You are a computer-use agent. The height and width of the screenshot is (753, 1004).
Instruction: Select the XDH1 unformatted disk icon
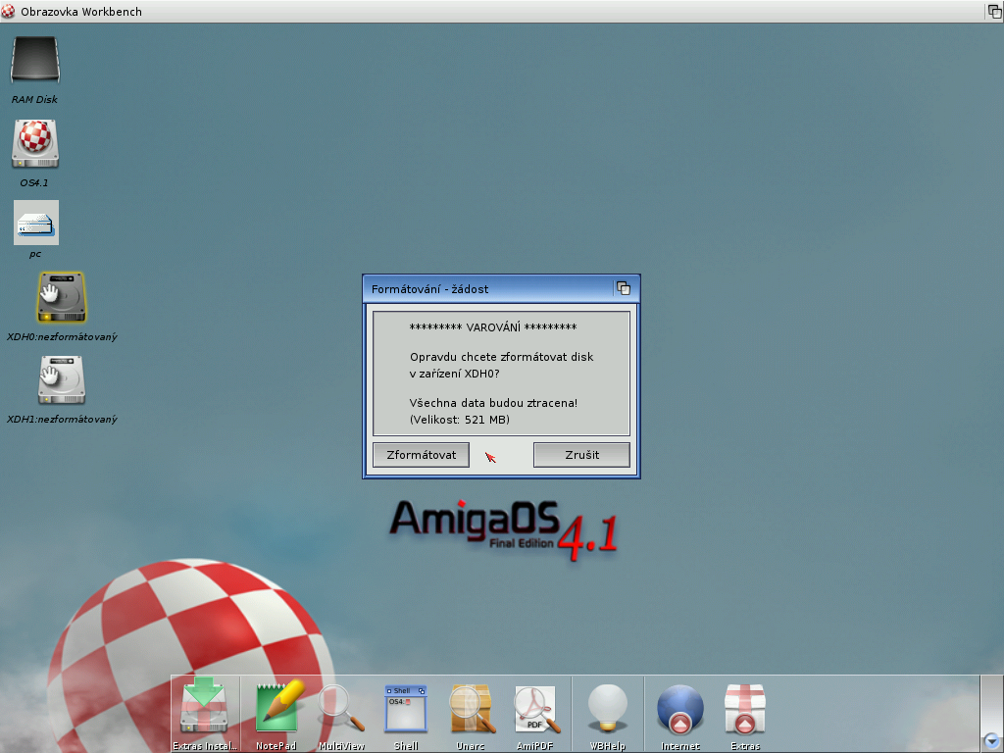61,379
